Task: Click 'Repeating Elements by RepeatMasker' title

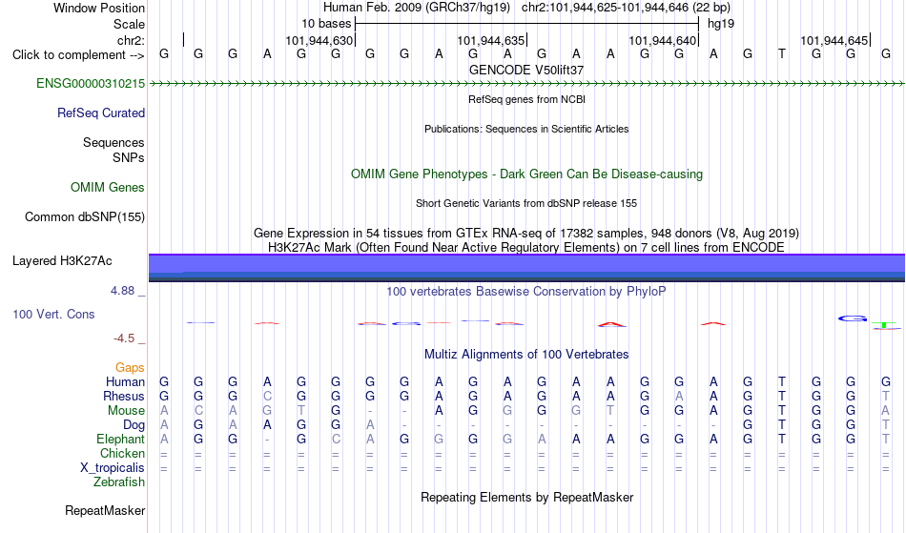Action: click(526, 498)
